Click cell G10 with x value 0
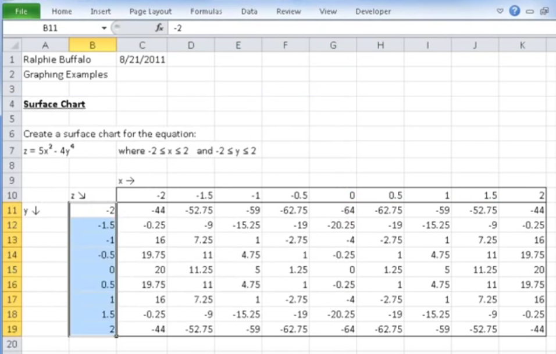 (x=333, y=196)
